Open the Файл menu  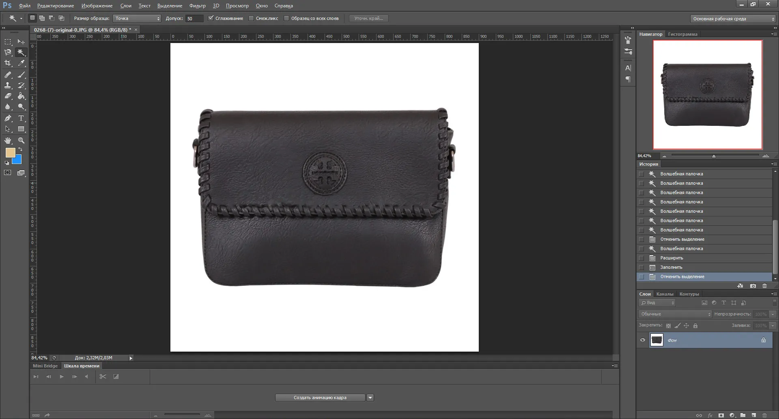pos(25,6)
